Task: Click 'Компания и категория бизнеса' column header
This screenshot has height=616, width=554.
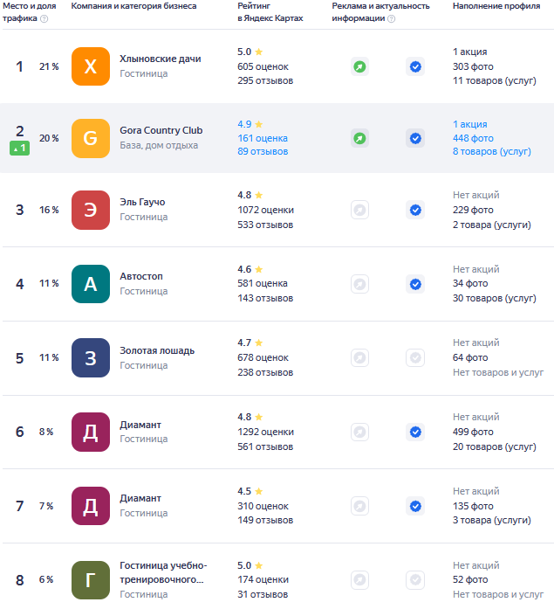Action: click(133, 6)
